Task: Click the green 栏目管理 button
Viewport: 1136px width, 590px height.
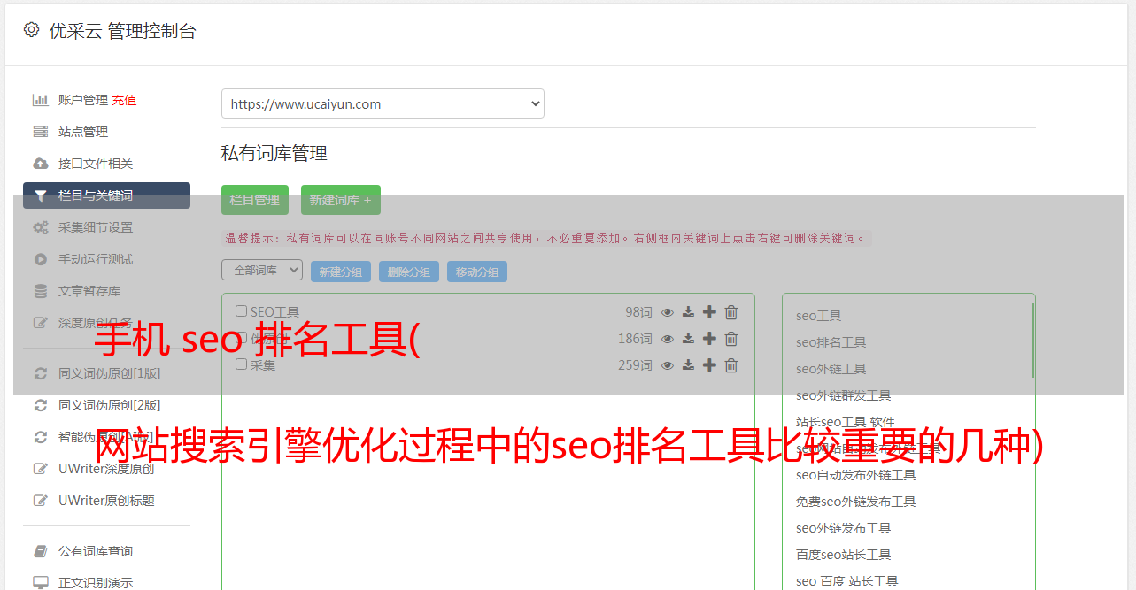Action: [x=255, y=200]
